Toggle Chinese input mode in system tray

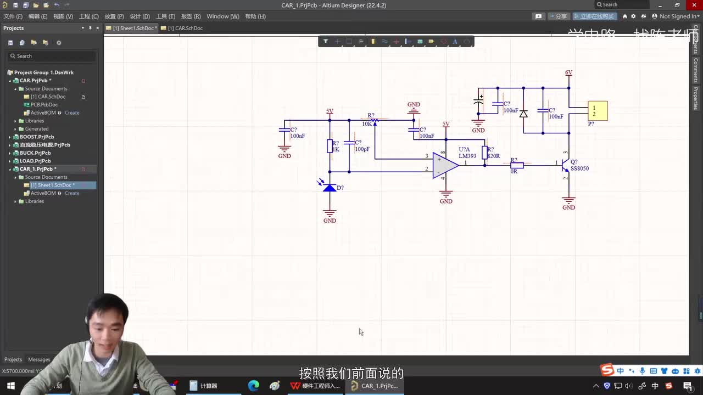pyautogui.click(x=655, y=386)
